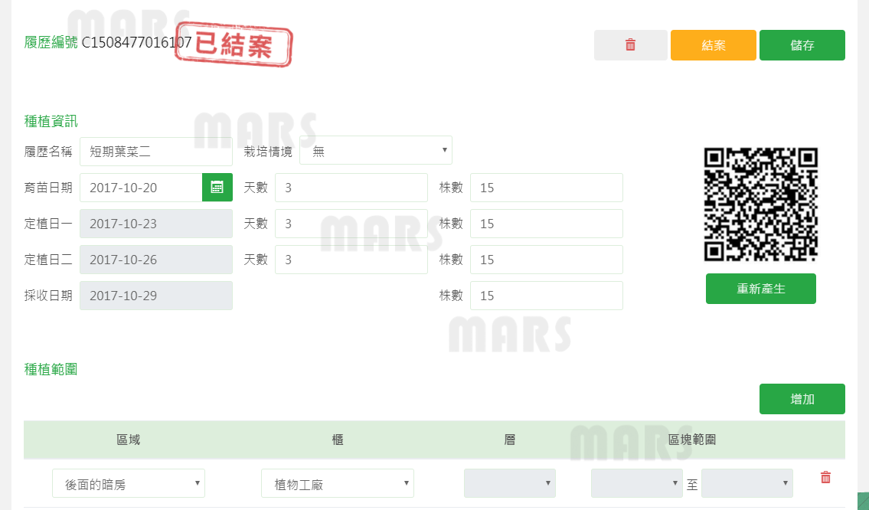Open the 栽培情境 dropdown

point(376,151)
